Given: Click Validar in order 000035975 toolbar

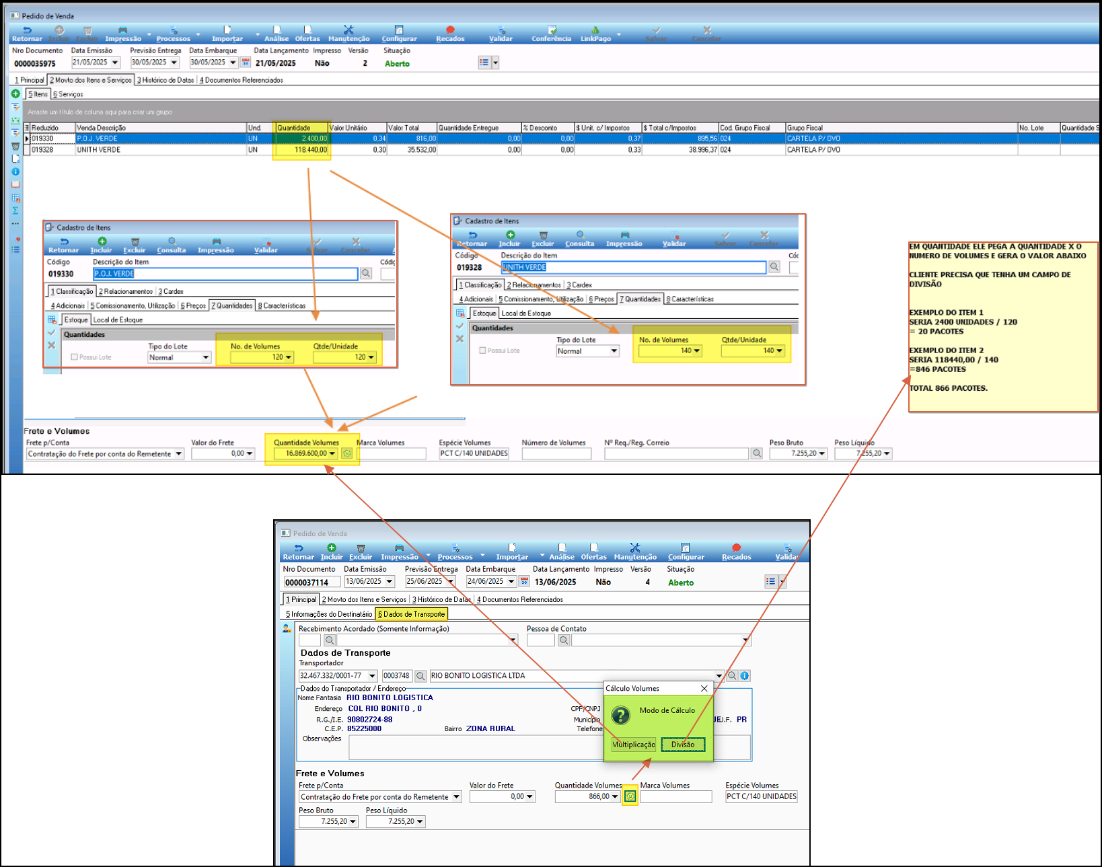Looking at the screenshot, I should pyautogui.click(x=501, y=34).
